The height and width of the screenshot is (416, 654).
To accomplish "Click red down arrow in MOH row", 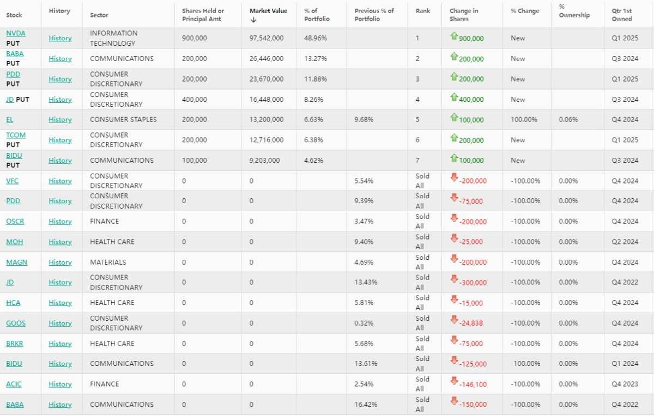I will pos(454,238).
